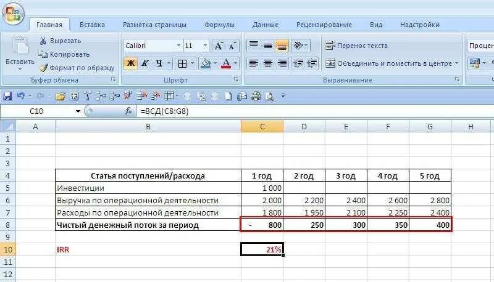494x282 pixels.
Task: Open the Разметка страницы tab
Action: (154, 25)
